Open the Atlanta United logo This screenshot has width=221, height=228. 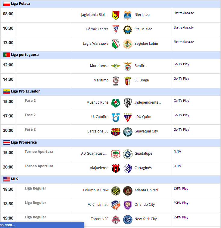coord(128,191)
